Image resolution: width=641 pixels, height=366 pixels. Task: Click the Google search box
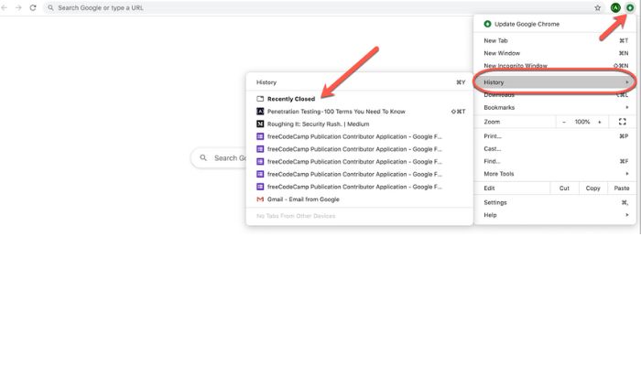coord(219,157)
